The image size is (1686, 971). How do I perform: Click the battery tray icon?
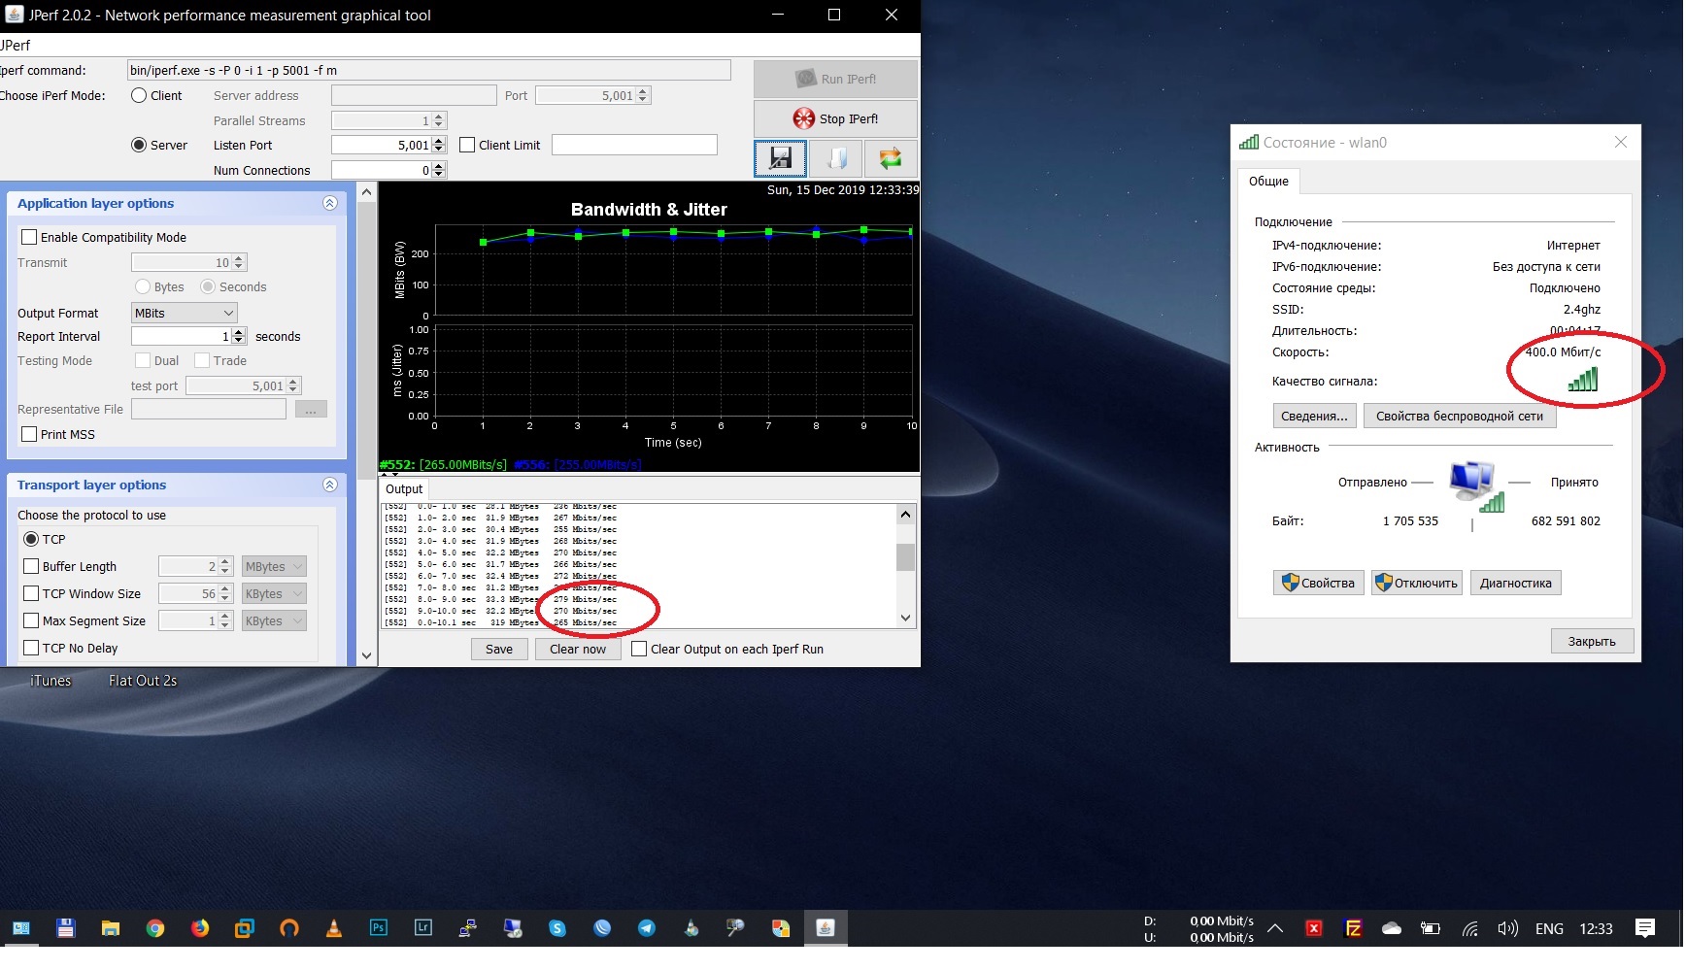[1431, 928]
